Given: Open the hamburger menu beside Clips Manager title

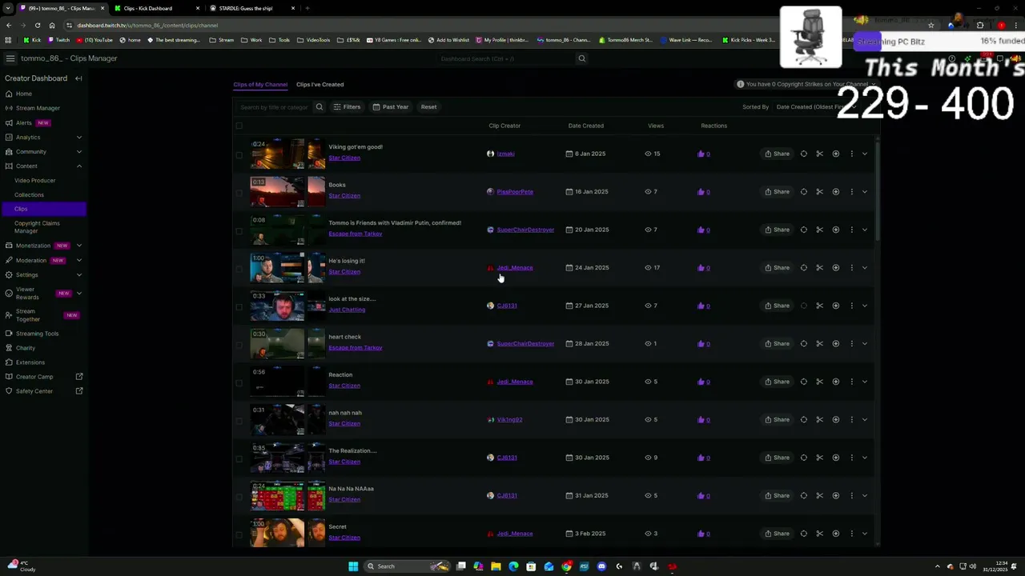Looking at the screenshot, I should (x=10, y=58).
